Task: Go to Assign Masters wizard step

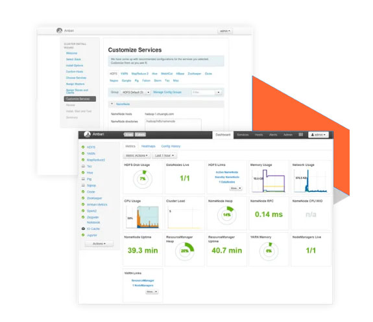Action: coord(75,84)
